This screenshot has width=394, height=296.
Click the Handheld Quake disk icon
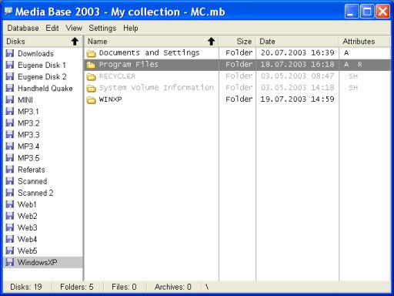click(10, 88)
